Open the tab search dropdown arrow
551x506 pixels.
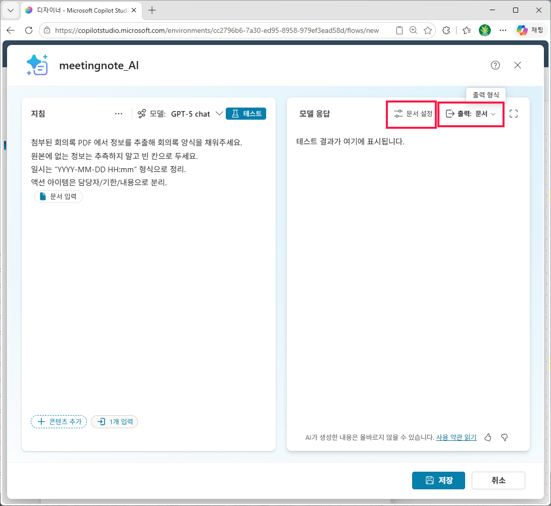click(x=11, y=10)
